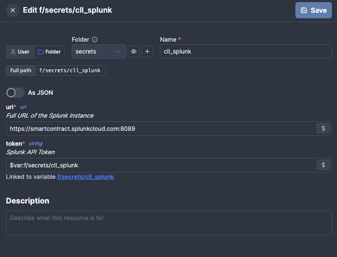Screen dimensions: 337x257
Task: Add a new folder with plus icon
Action: (x=147, y=51)
